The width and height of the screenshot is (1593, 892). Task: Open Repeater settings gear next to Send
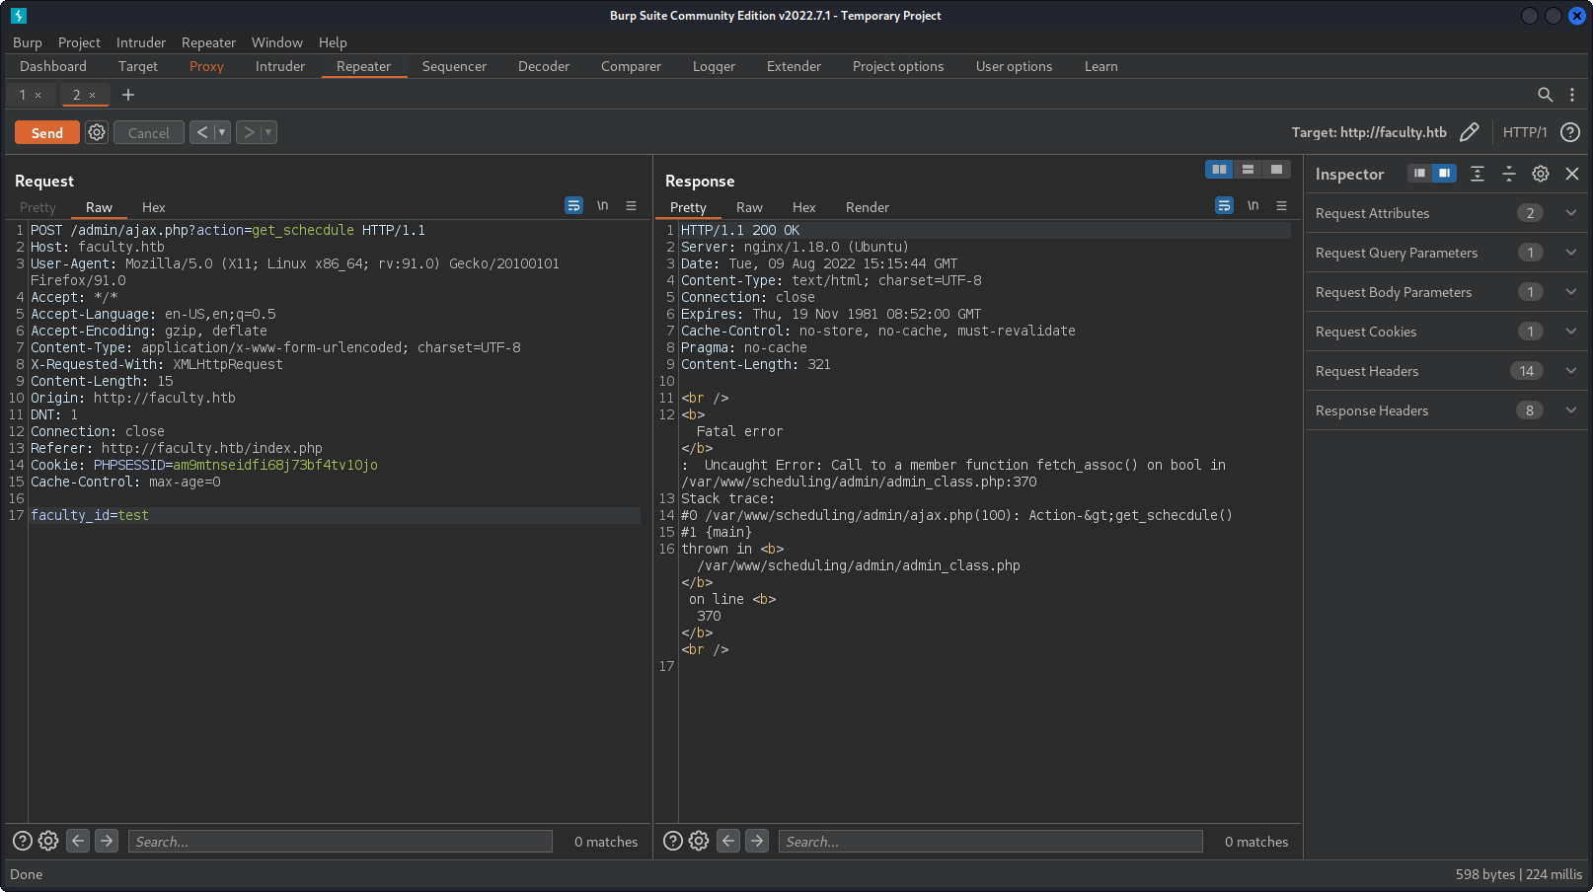(x=97, y=132)
